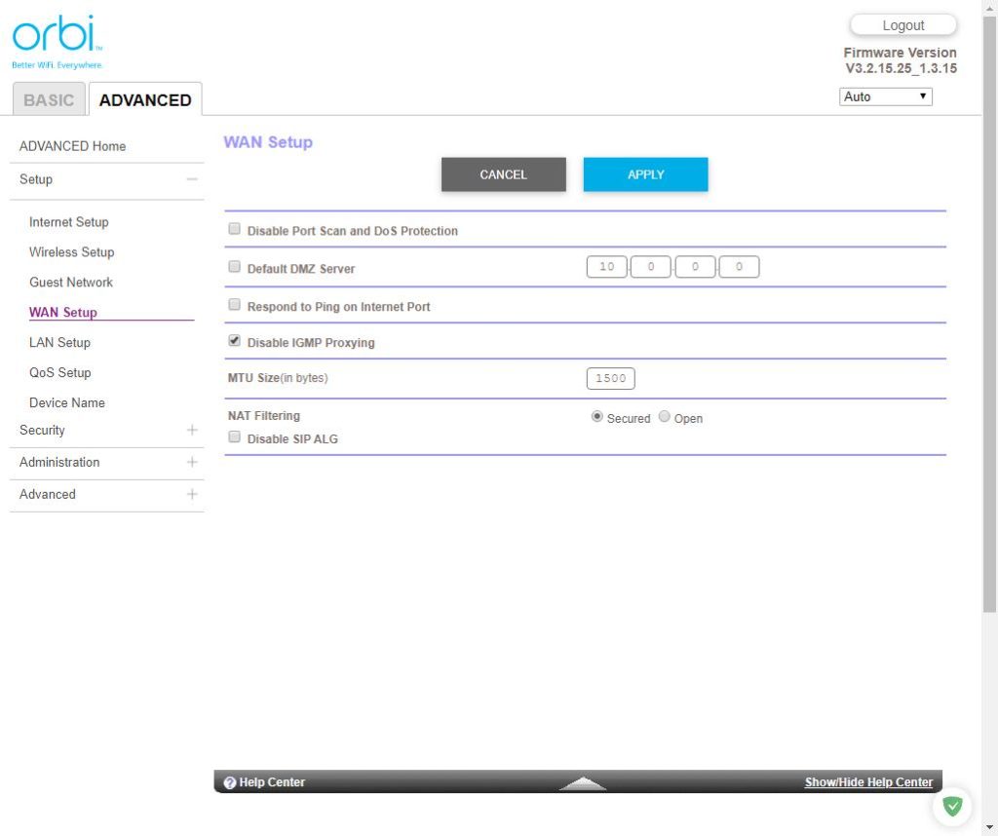This screenshot has height=836, width=998.
Task: Collapse the Setup menu section
Action: (192, 179)
